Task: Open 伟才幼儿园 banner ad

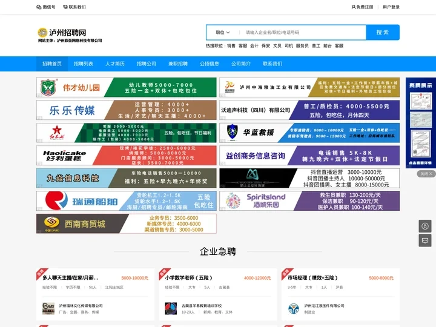Action: click(126, 87)
